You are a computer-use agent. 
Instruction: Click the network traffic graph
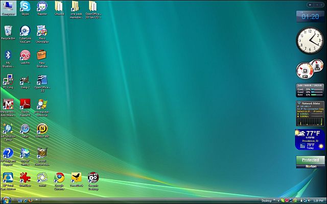(310, 121)
